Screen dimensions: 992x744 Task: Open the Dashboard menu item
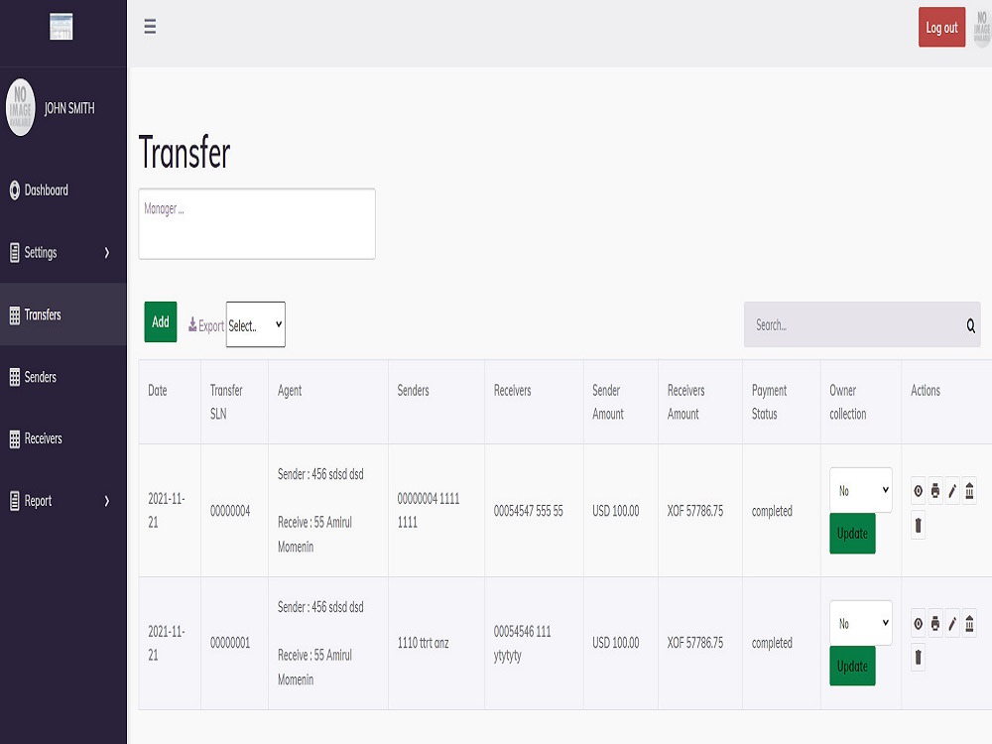[63, 189]
